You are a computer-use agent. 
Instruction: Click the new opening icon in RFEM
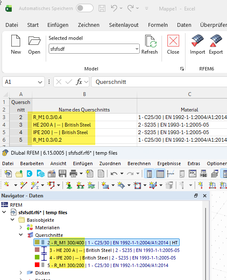click(137, 185)
